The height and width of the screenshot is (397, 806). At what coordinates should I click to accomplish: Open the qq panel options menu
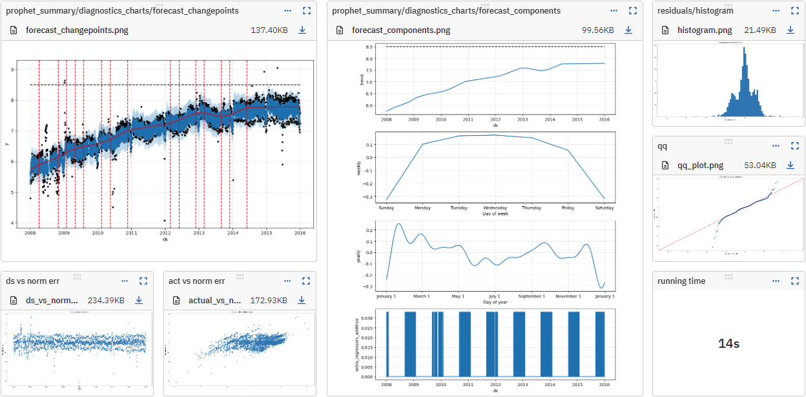coord(776,145)
